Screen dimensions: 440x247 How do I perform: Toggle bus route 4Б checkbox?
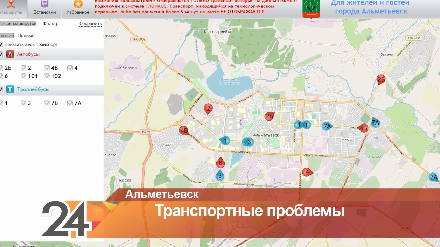click(47, 68)
